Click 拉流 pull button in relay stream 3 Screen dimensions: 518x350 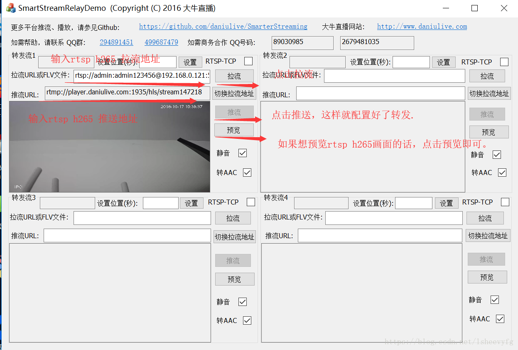tap(233, 218)
